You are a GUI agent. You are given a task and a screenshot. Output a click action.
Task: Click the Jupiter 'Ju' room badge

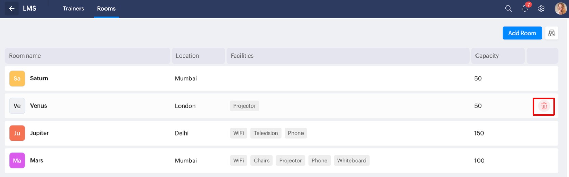point(17,133)
